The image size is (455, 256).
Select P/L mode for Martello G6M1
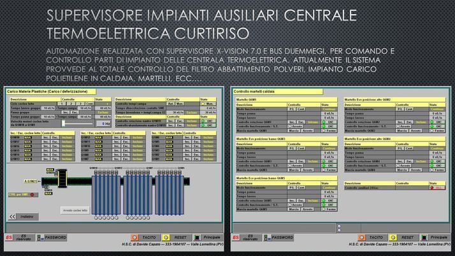(x=292, y=109)
